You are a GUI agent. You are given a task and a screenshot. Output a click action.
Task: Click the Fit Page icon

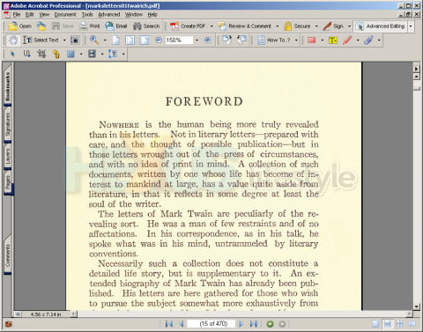(130, 41)
